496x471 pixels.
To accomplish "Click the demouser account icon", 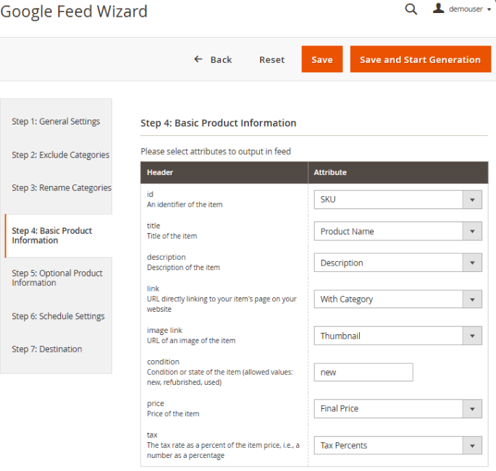I will [x=438, y=8].
